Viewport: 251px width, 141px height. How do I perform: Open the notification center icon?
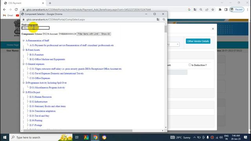point(246,137)
